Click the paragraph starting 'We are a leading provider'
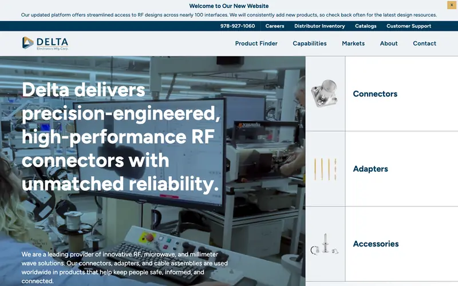Image resolution: width=458 pixels, height=286 pixels. [x=124, y=268]
